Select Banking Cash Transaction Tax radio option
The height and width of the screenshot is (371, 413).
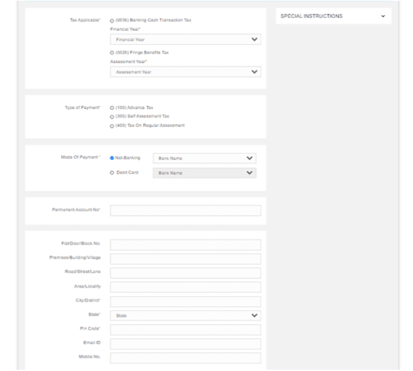coord(112,21)
